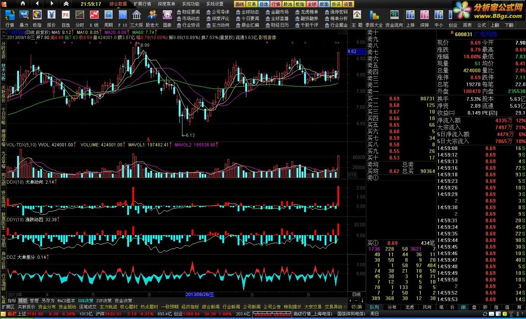Go back with the left arrow button
526x319 pixels.
click(37, 4)
